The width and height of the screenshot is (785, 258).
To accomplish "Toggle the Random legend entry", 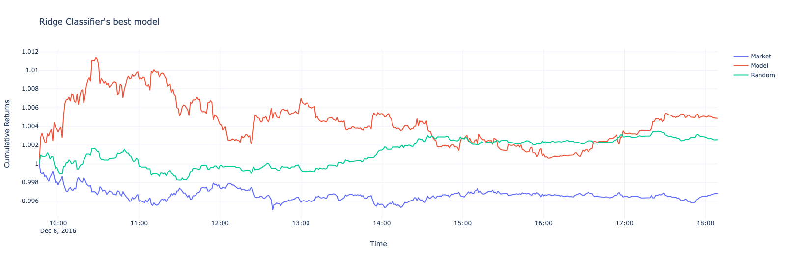I will point(762,75).
